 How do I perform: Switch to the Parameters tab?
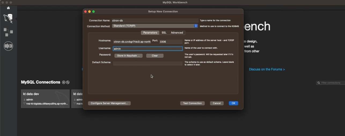pyautogui.click(x=150, y=33)
